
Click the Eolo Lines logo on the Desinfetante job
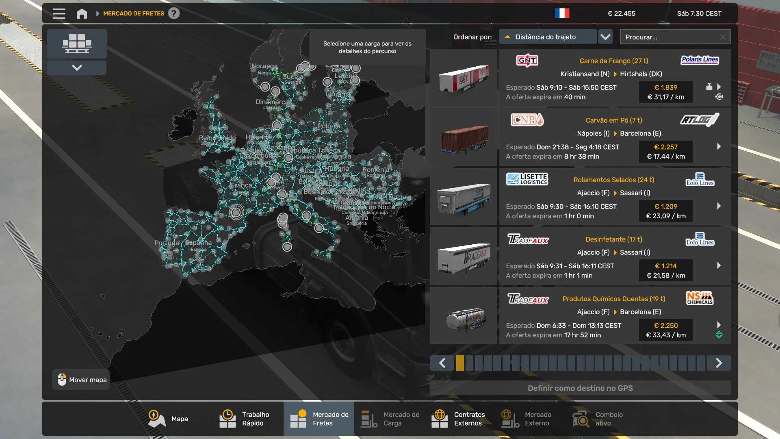[700, 239]
